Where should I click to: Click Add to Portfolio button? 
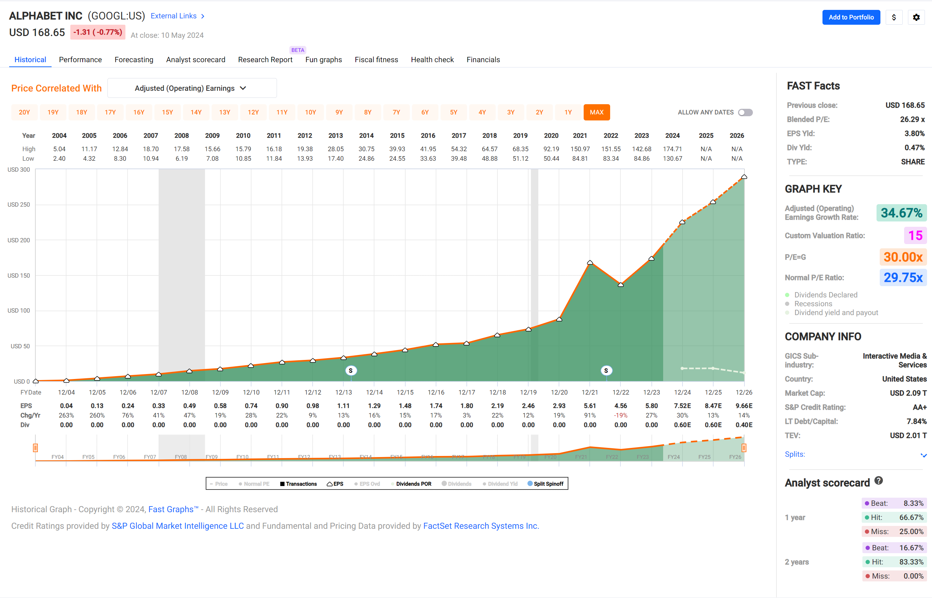tap(851, 17)
